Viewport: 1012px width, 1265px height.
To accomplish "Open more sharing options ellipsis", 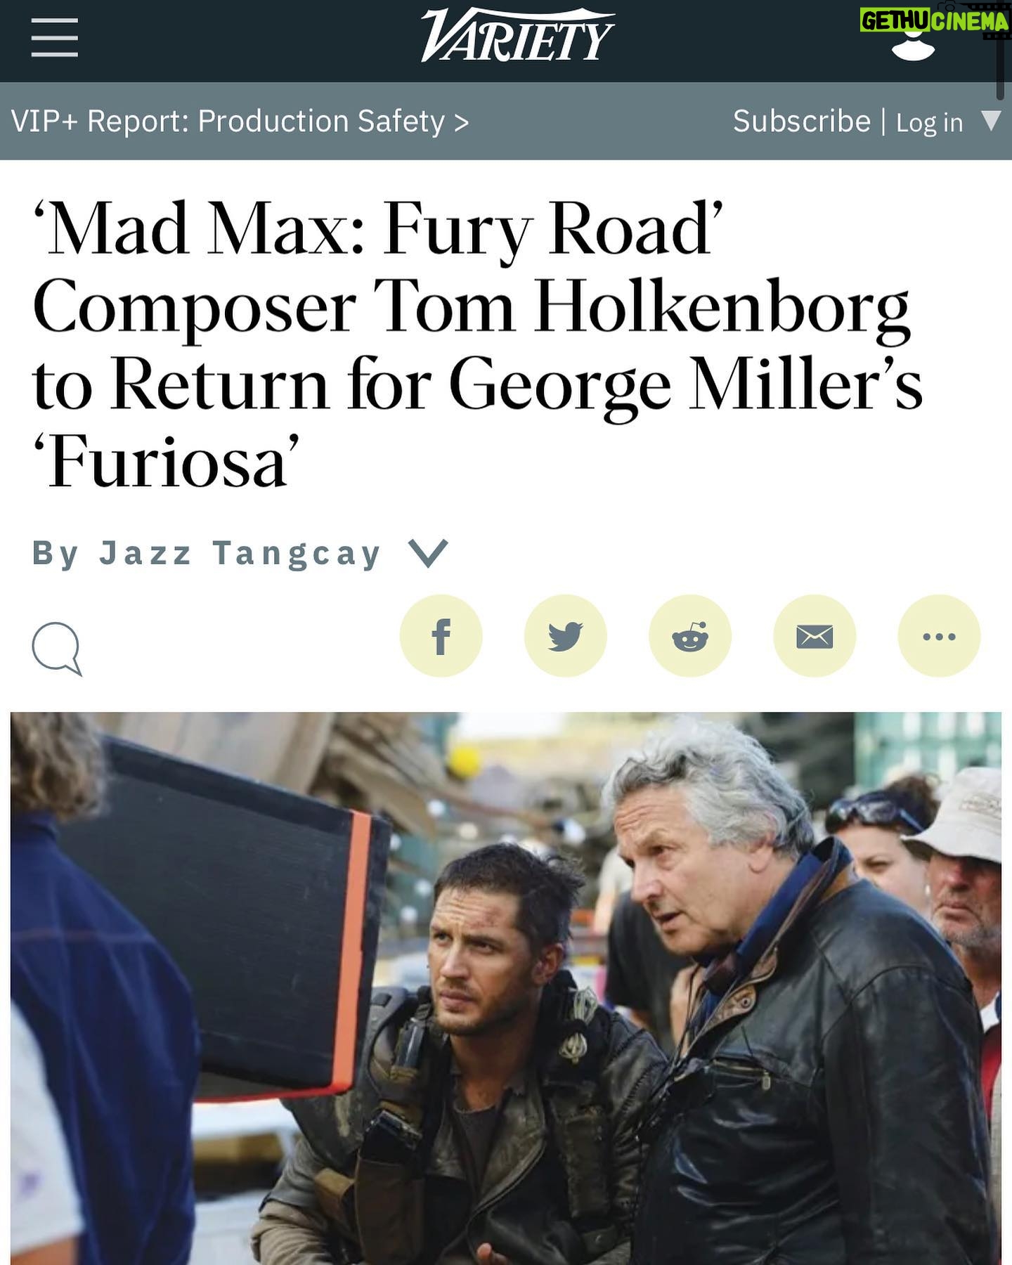I will (x=939, y=636).
